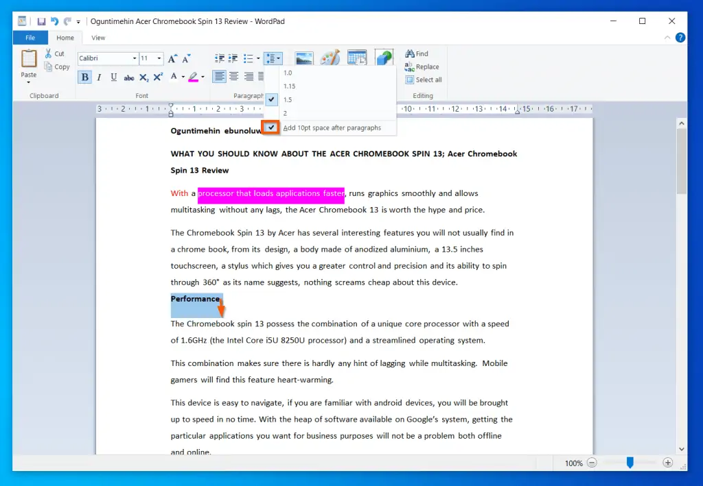Center align the paragraph
This screenshot has width=703, height=486.
pos(234,76)
